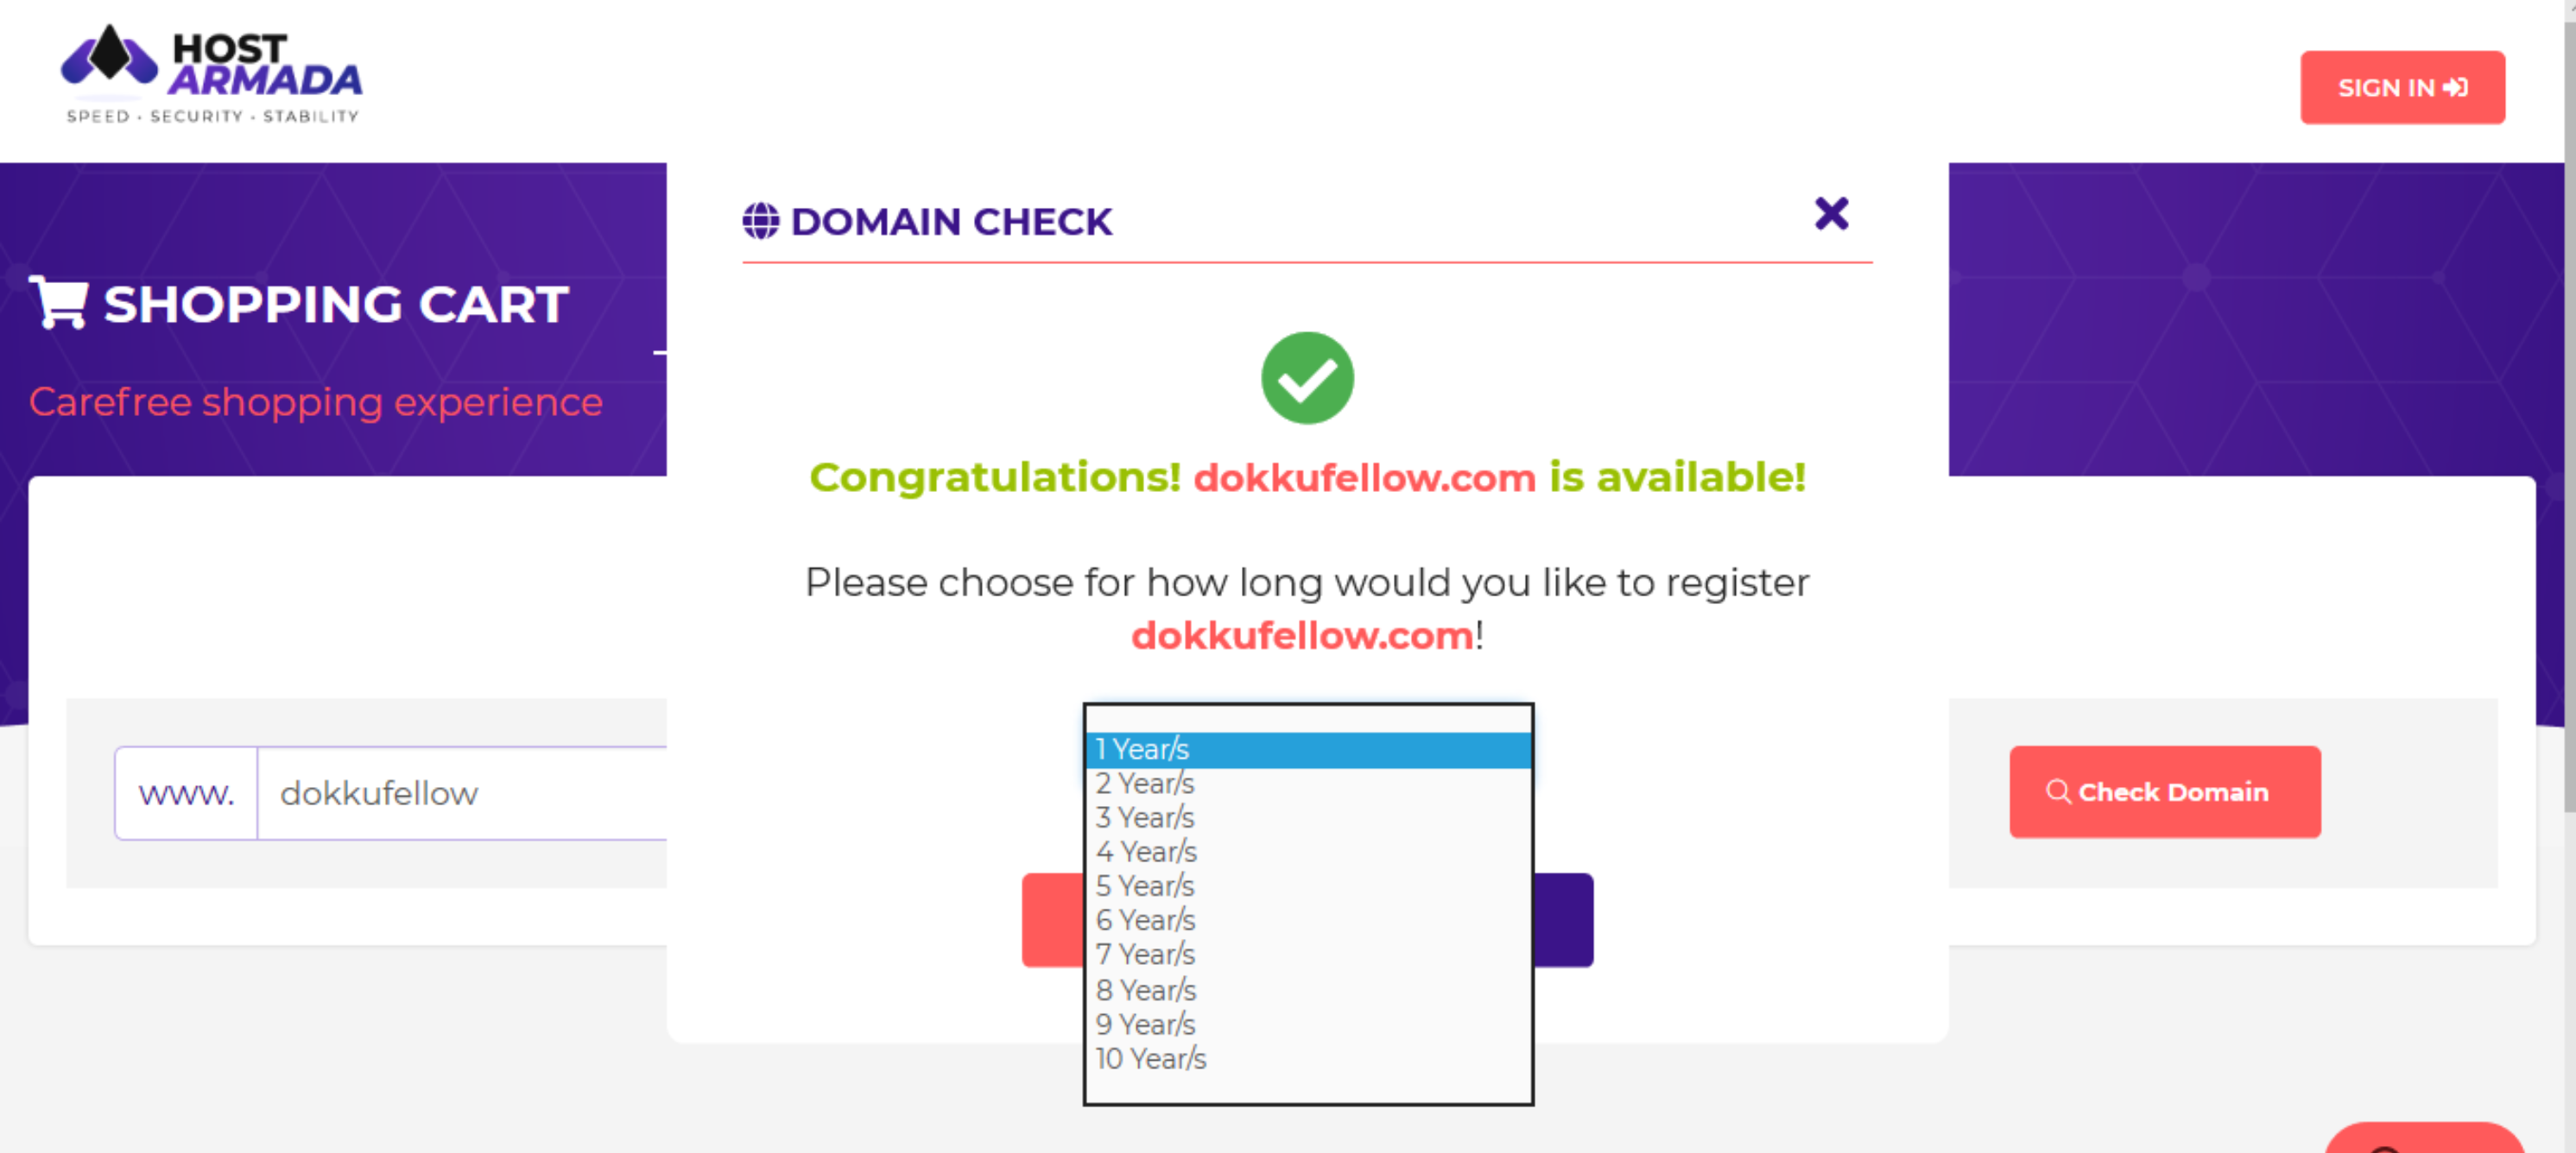Select 7 Year/s registration length

pyautogui.click(x=1306, y=955)
